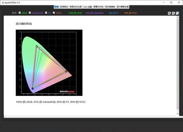Click the vertical scrollbar up arrow

pos(178,17)
